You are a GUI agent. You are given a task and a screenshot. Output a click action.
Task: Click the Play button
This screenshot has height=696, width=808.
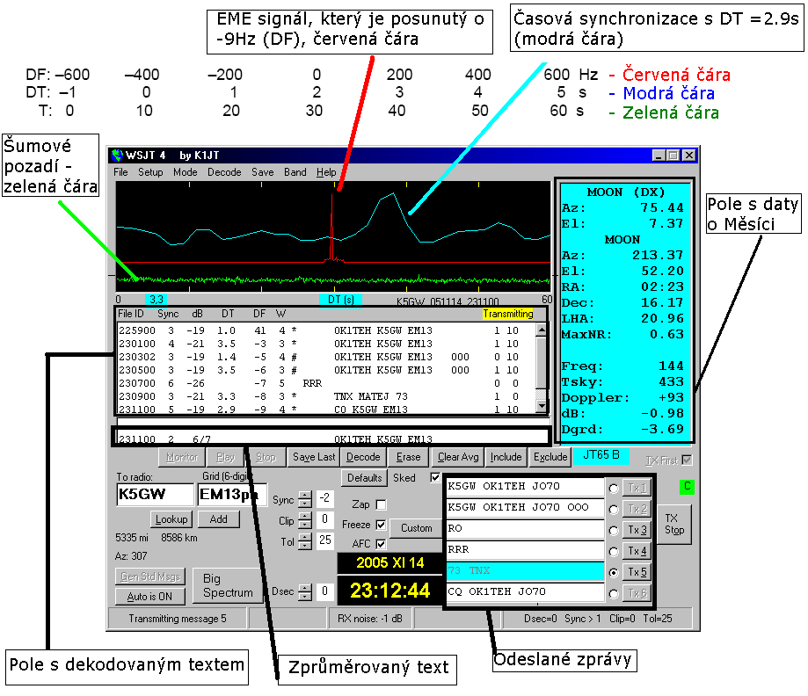click(225, 457)
